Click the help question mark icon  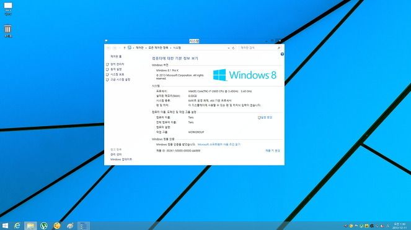coord(282,54)
